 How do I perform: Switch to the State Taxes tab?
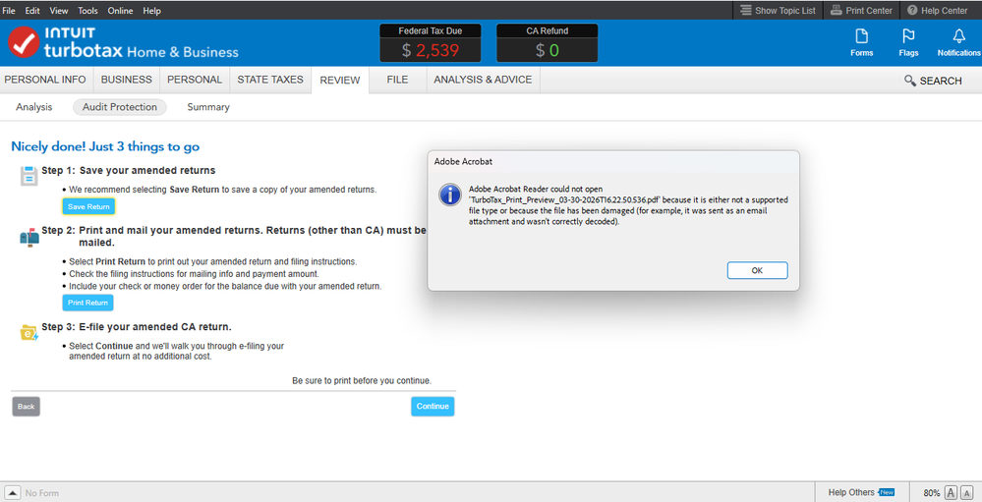click(x=270, y=81)
